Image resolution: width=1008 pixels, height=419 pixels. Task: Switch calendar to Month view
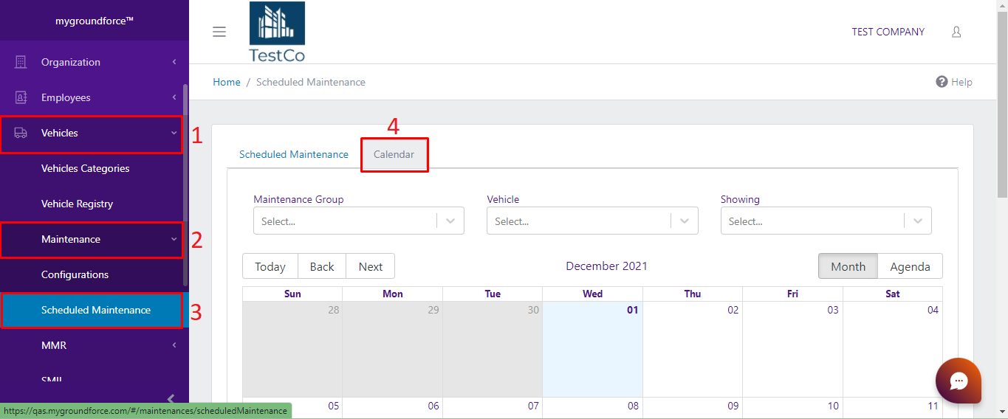point(848,266)
